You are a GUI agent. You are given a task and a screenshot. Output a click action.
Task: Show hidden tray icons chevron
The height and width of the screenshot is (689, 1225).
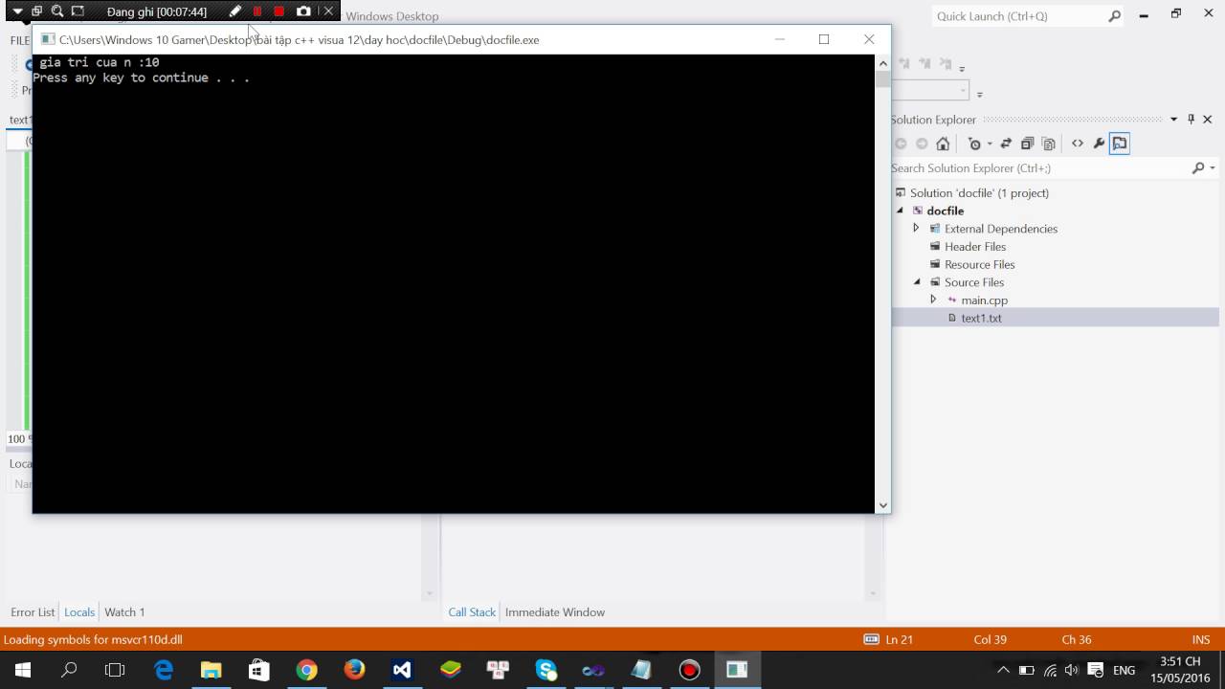coord(1003,670)
